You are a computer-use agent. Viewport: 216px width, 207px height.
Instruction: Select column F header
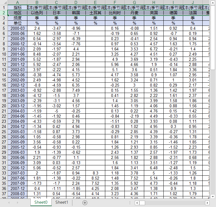(115, 2)
